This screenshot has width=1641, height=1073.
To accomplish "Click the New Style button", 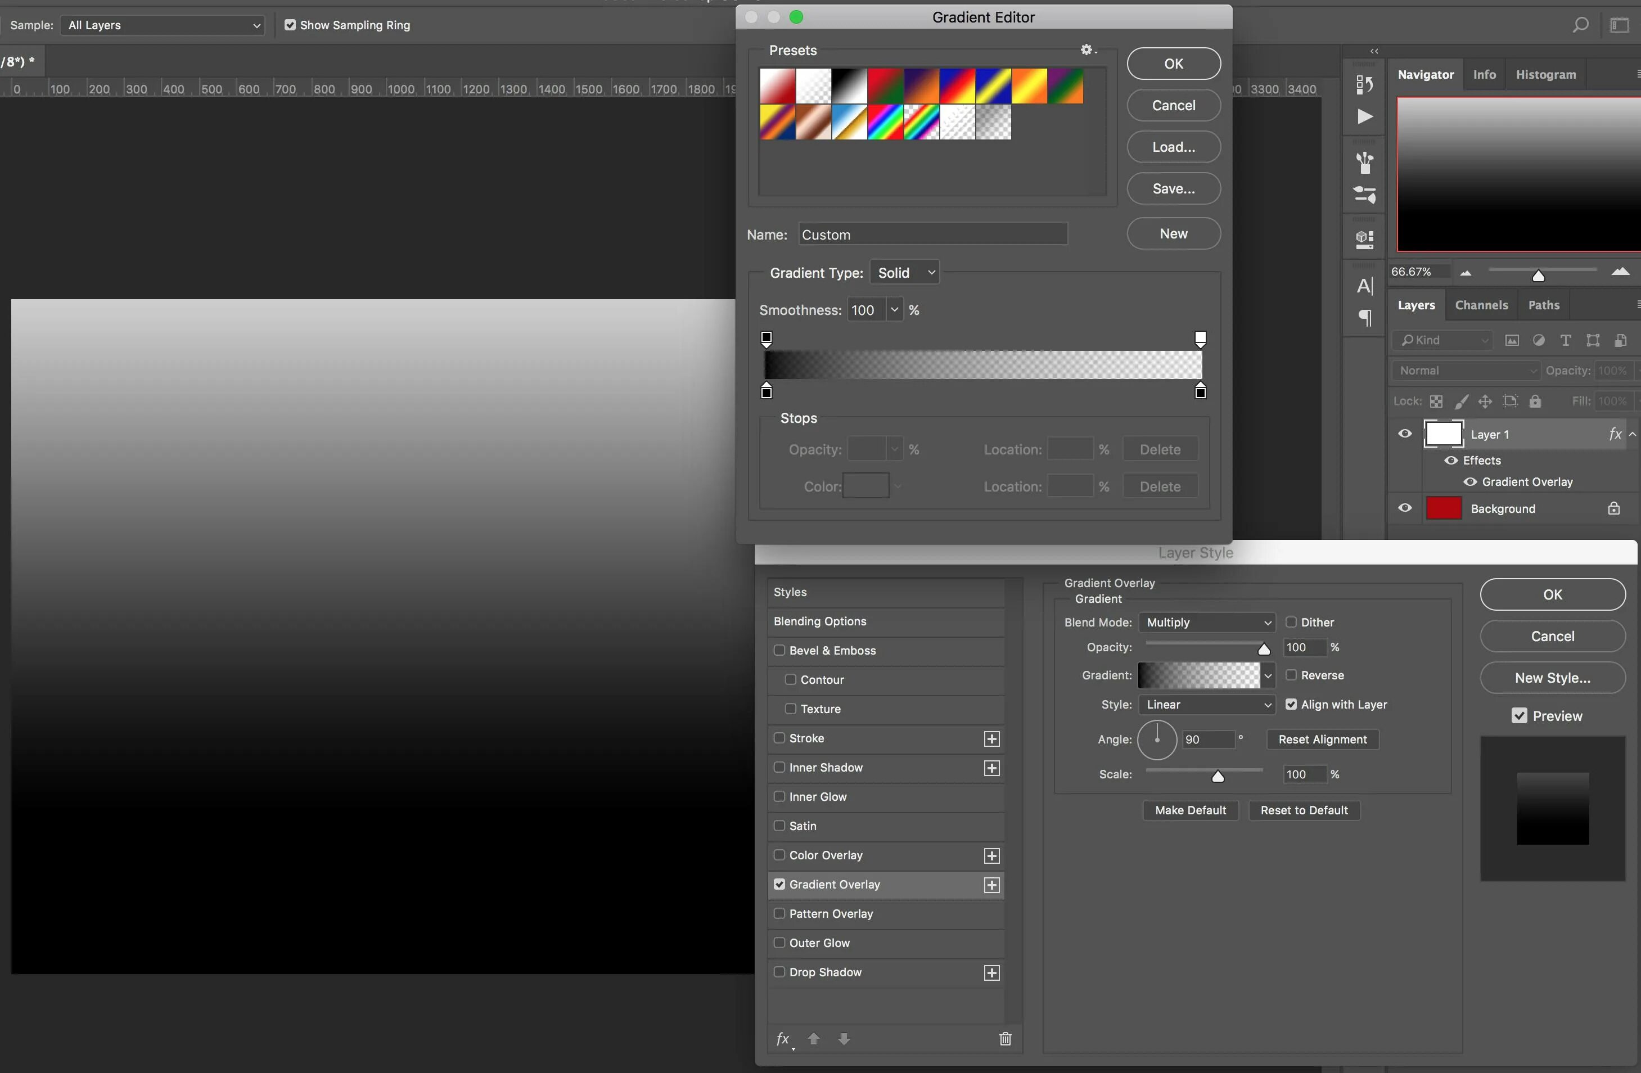I will (x=1552, y=678).
